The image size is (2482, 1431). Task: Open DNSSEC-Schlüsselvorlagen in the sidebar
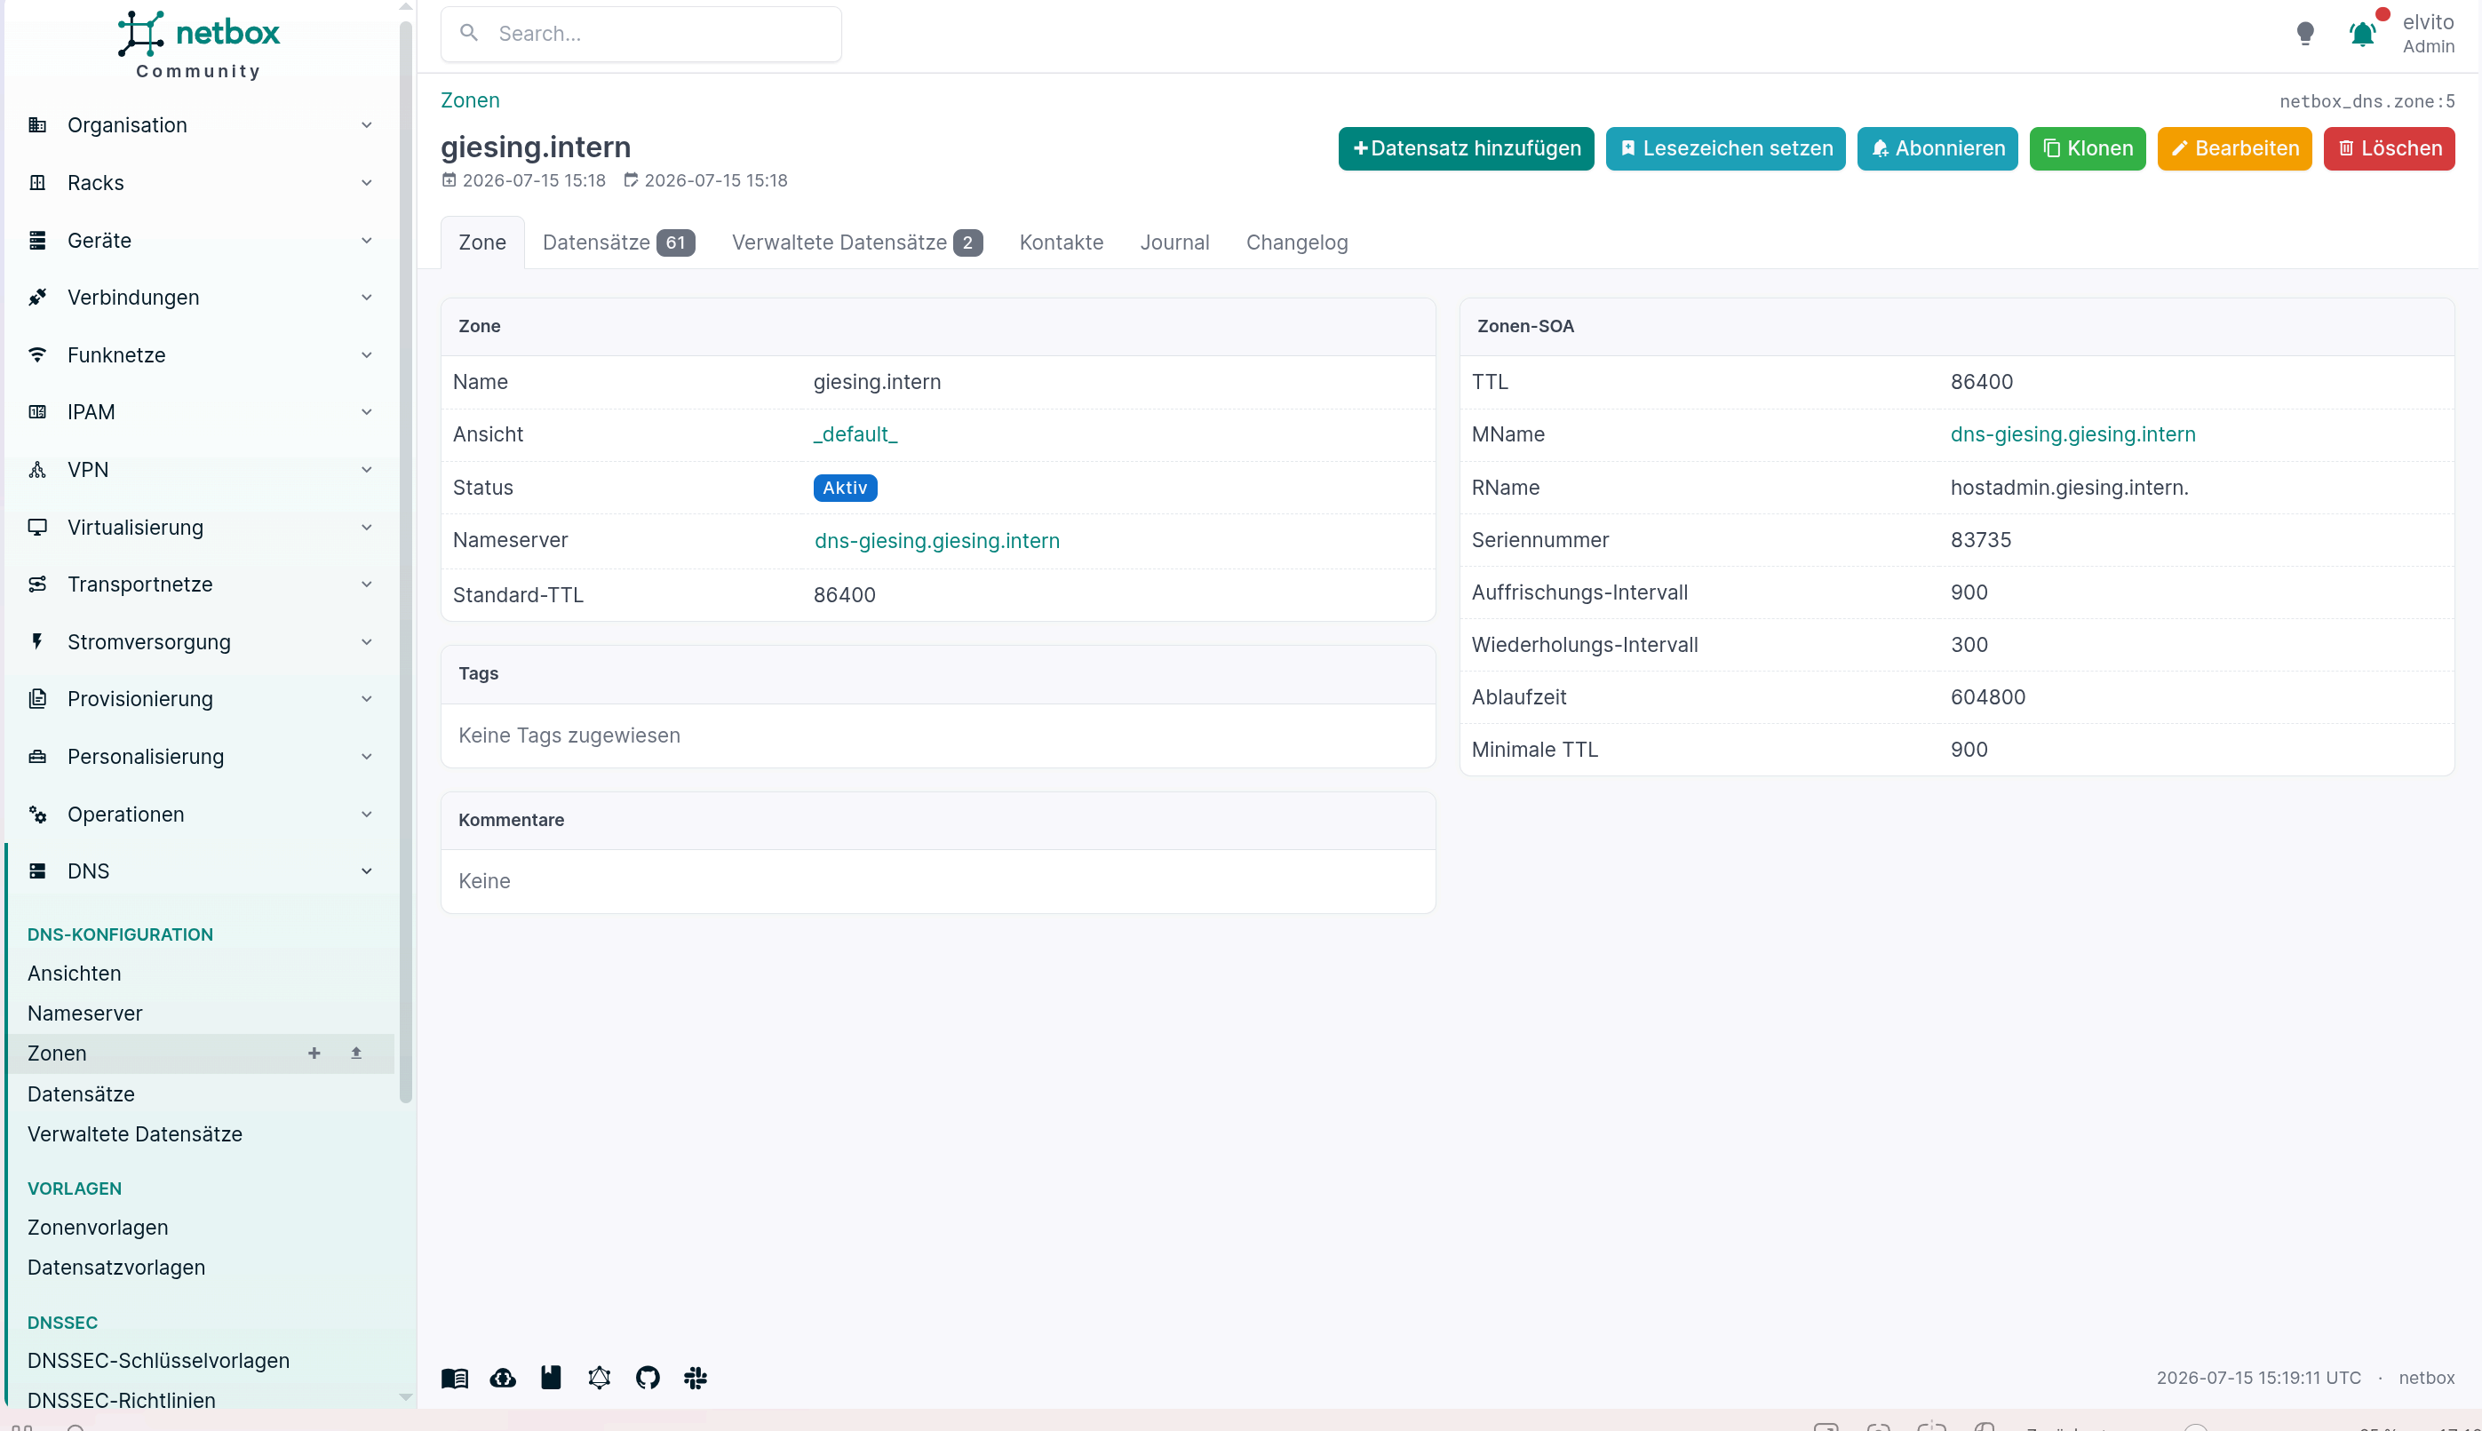point(159,1361)
